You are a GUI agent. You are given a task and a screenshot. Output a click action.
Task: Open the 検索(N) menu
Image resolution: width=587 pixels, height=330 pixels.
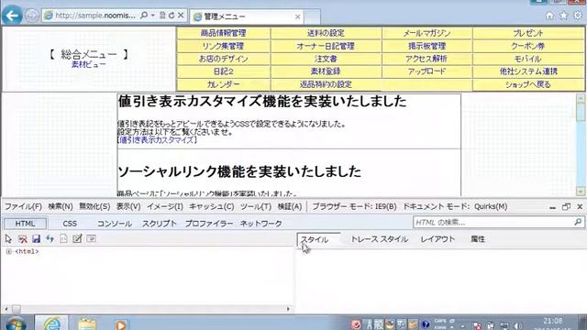[61, 206]
